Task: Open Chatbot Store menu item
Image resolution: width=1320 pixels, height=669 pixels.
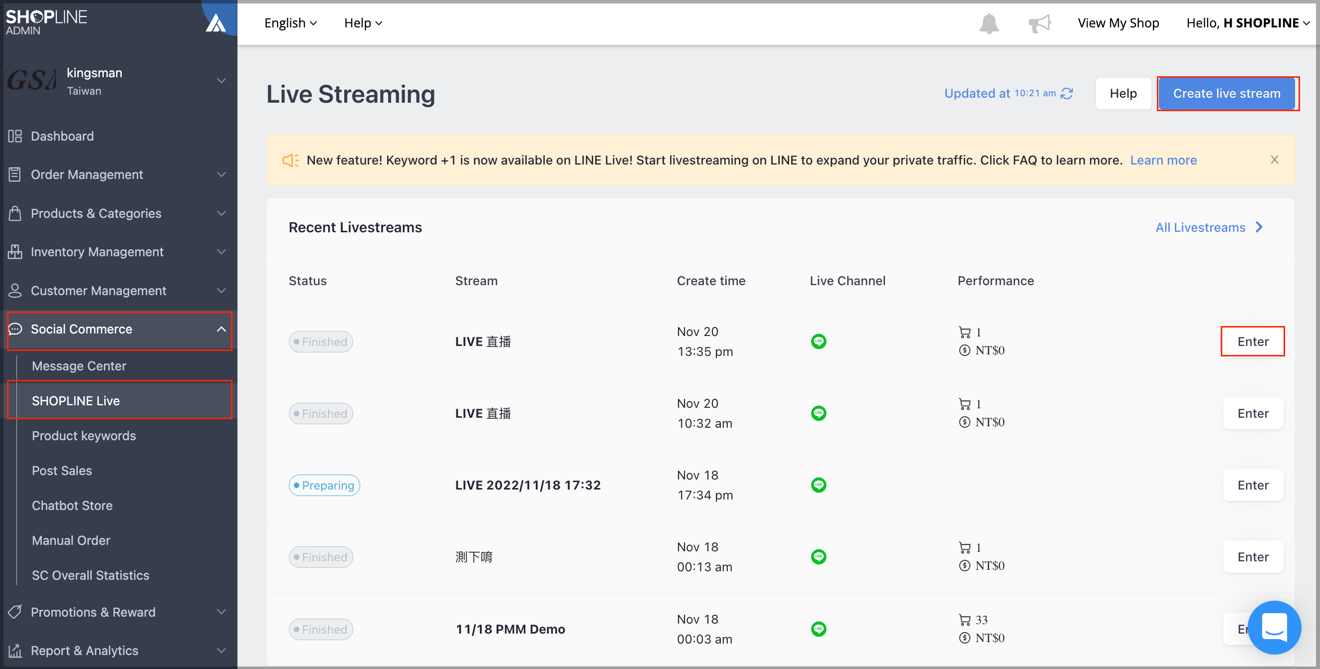Action: 72,505
